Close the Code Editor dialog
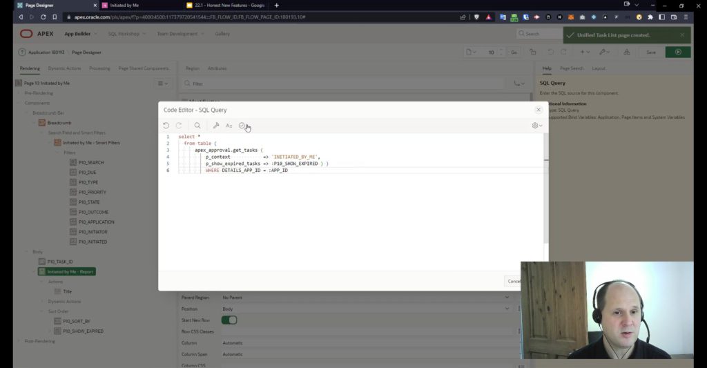Viewport: 707px width, 368px height. pos(539,110)
